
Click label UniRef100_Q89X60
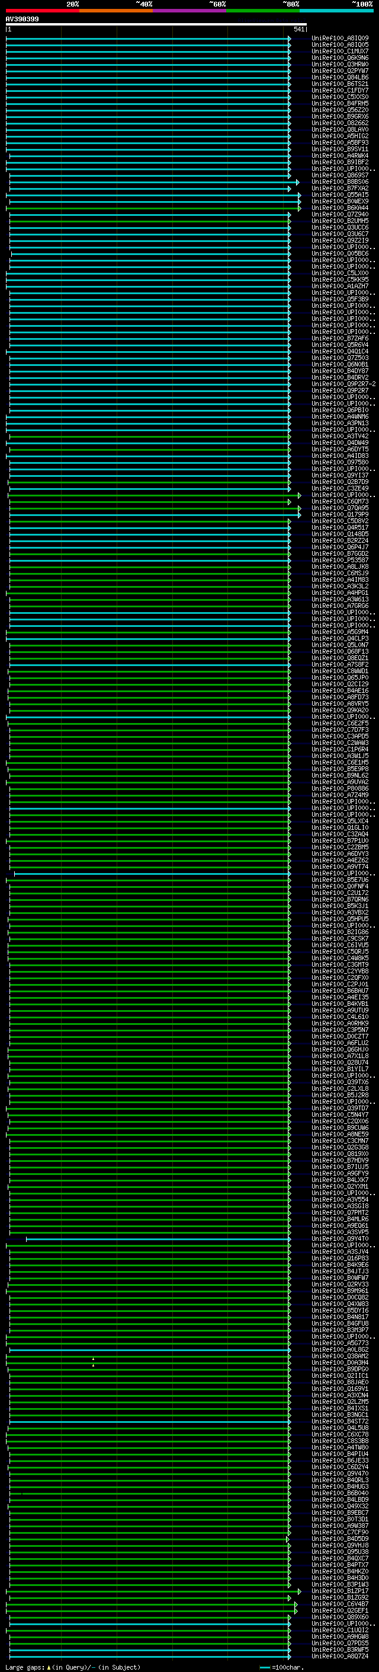[340, 1617]
